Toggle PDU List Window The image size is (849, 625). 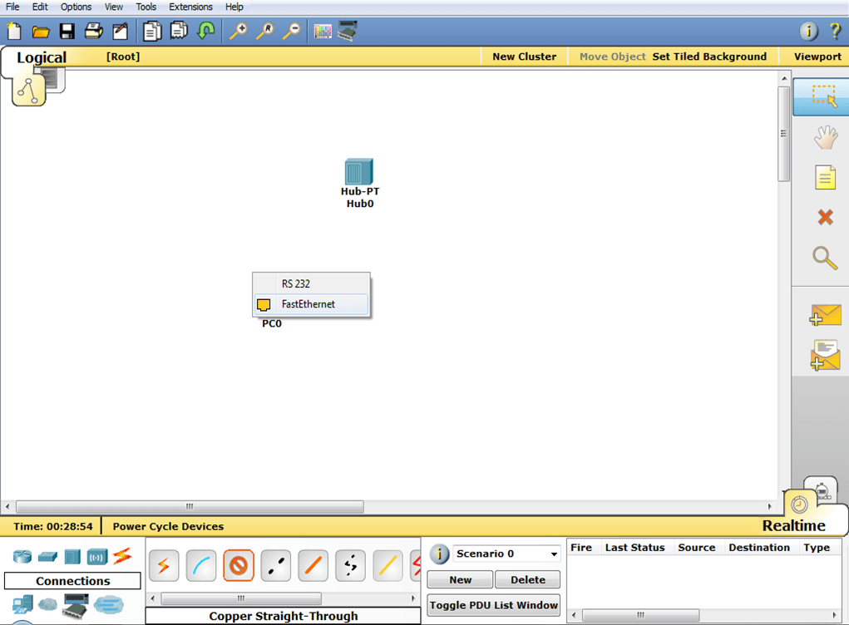(493, 605)
